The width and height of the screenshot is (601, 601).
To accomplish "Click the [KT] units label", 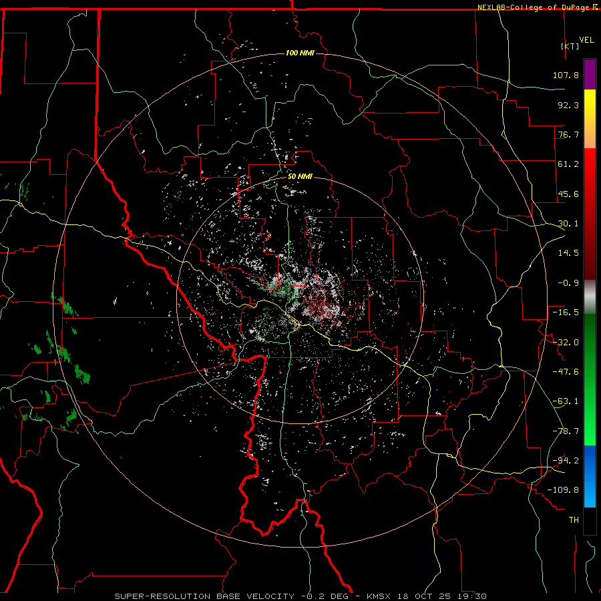I will [570, 46].
